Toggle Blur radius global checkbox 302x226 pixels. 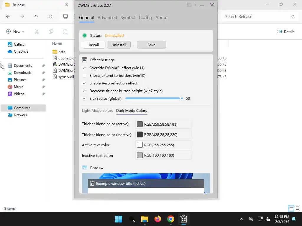coord(84,98)
